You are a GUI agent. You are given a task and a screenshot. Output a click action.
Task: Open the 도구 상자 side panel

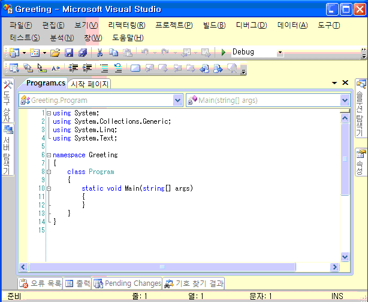(8, 101)
